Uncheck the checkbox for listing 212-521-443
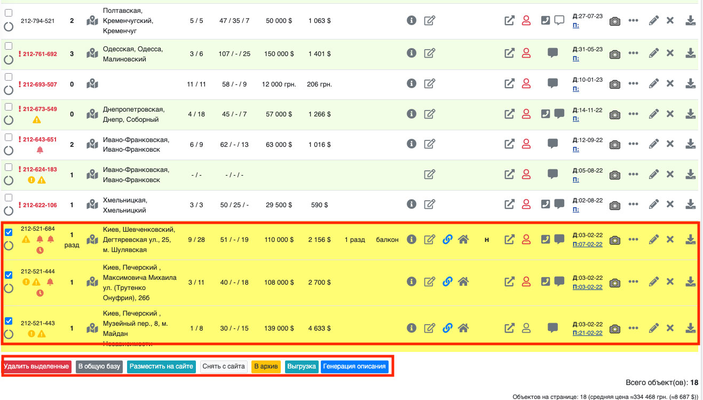The height and width of the screenshot is (400, 703). [x=9, y=321]
